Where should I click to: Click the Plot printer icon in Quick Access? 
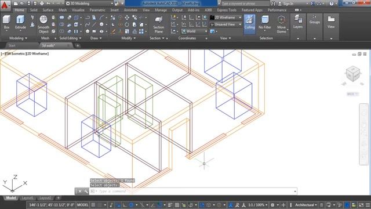click(x=42, y=3)
